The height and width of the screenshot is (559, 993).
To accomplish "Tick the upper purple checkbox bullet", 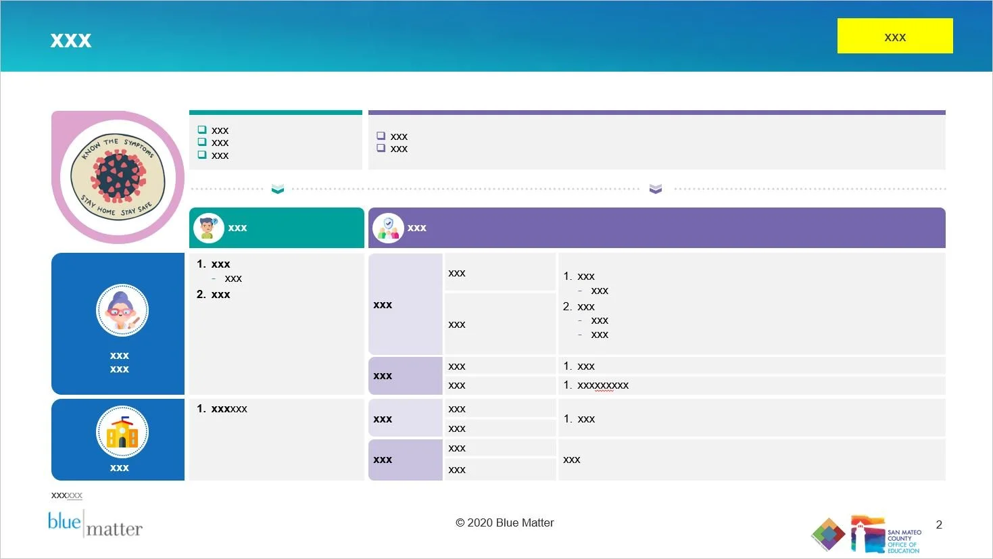I will tap(381, 136).
